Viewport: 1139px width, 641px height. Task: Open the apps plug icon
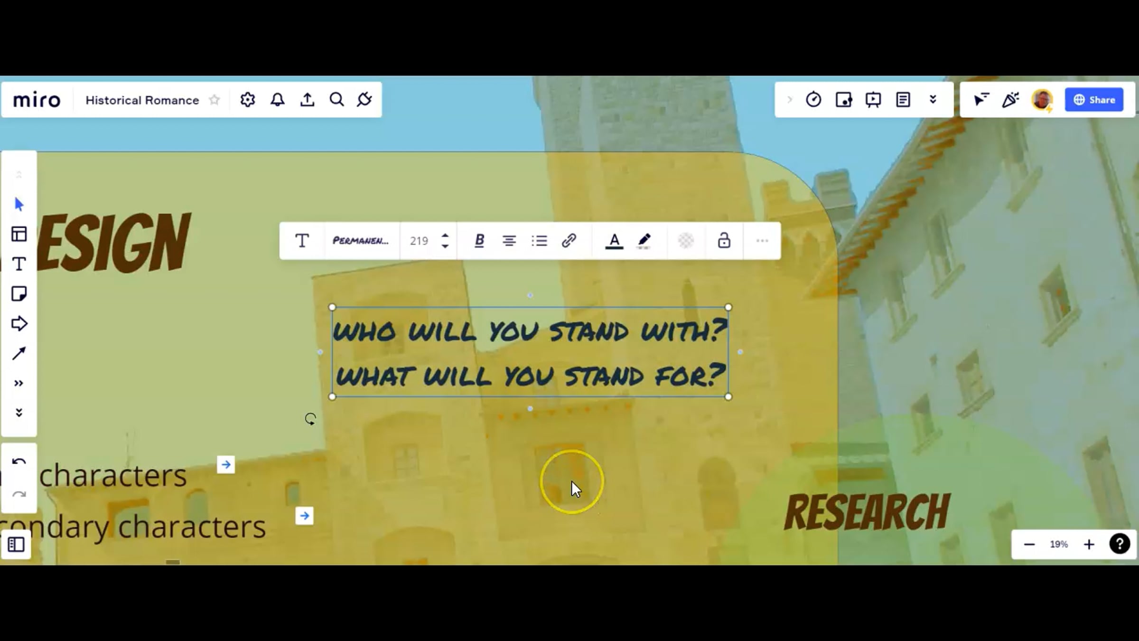[x=364, y=100]
